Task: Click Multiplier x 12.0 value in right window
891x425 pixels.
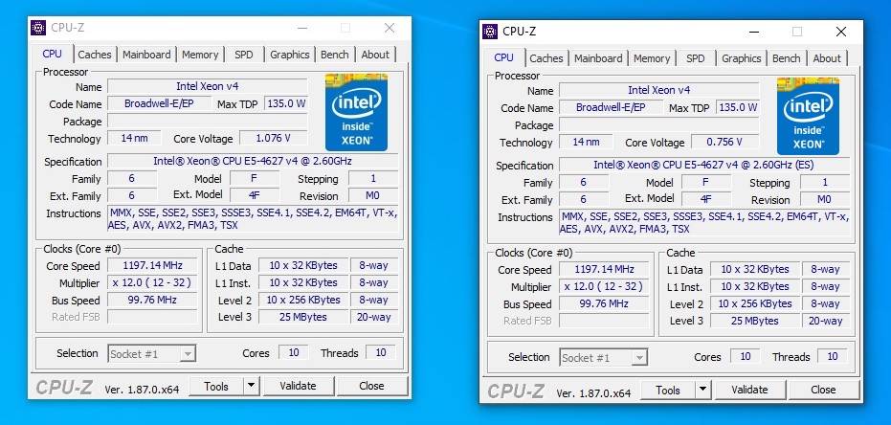Action: (604, 286)
